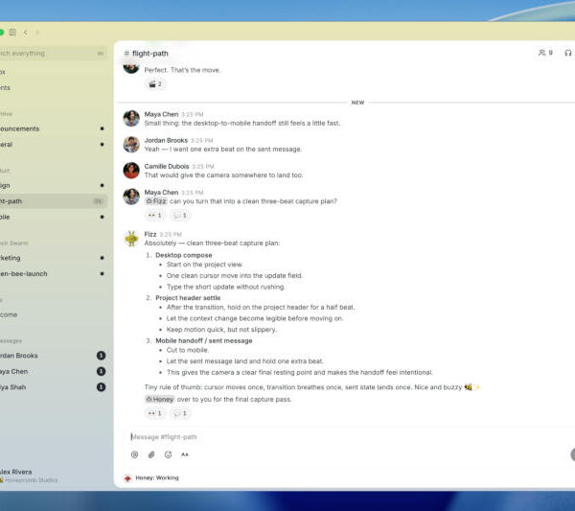Screen dimensions: 575x511
Task: Click Maya Chen's avatar on handoff message
Action: click(131, 119)
